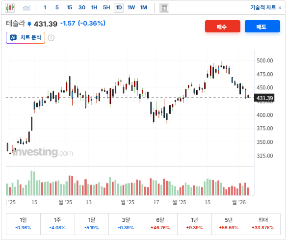286x241 pixels.
Task: Select the 15 minute interval
Action: click(69, 7)
